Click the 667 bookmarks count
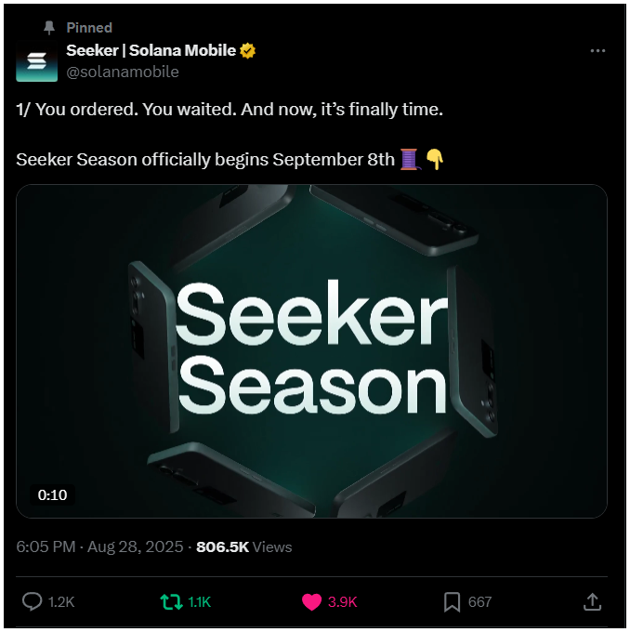This screenshot has width=630, height=632. (x=479, y=601)
